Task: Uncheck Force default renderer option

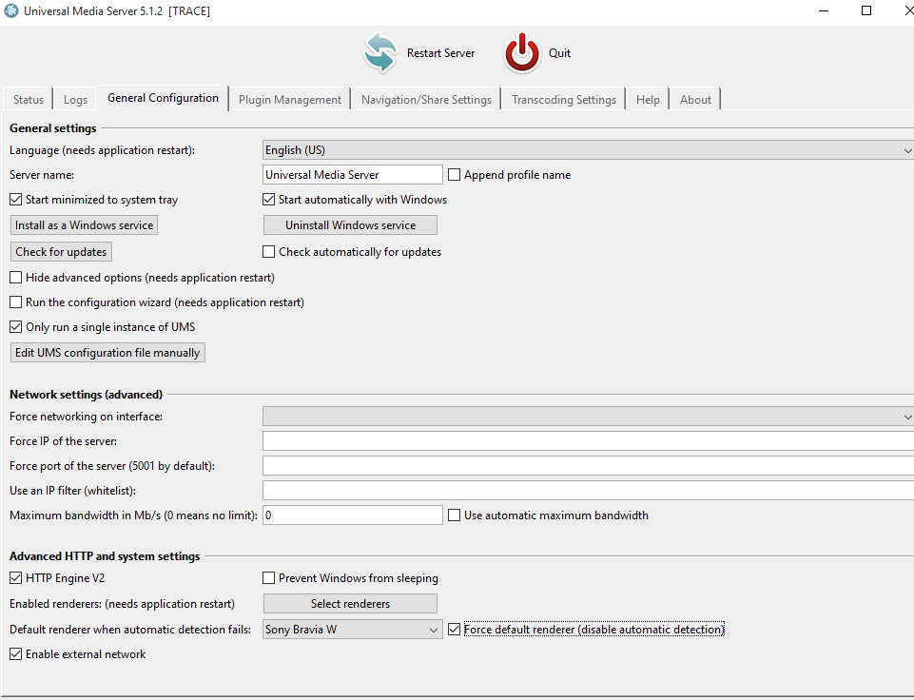Action: pos(454,630)
